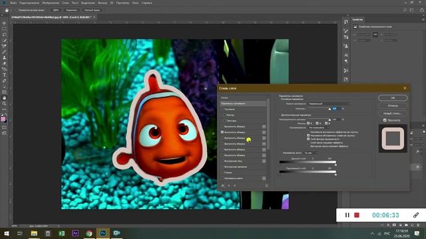Select the Lasso tool
426x239 pixels.
[x=5, y=35]
